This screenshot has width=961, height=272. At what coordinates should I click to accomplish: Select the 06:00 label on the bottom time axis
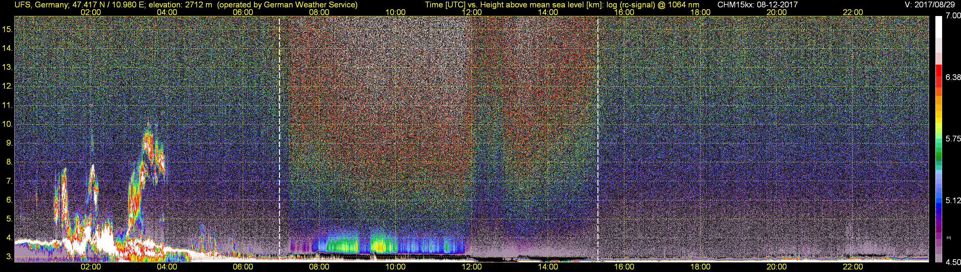(x=243, y=267)
